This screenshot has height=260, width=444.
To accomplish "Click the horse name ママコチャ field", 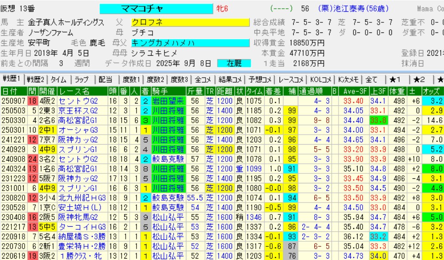I will point(156,9).
